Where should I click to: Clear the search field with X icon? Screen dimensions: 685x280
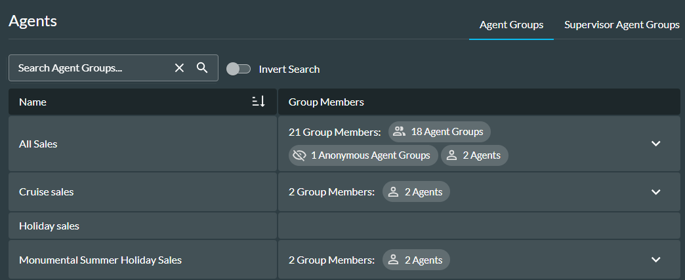pyautogui.click(x=179, y=68)
